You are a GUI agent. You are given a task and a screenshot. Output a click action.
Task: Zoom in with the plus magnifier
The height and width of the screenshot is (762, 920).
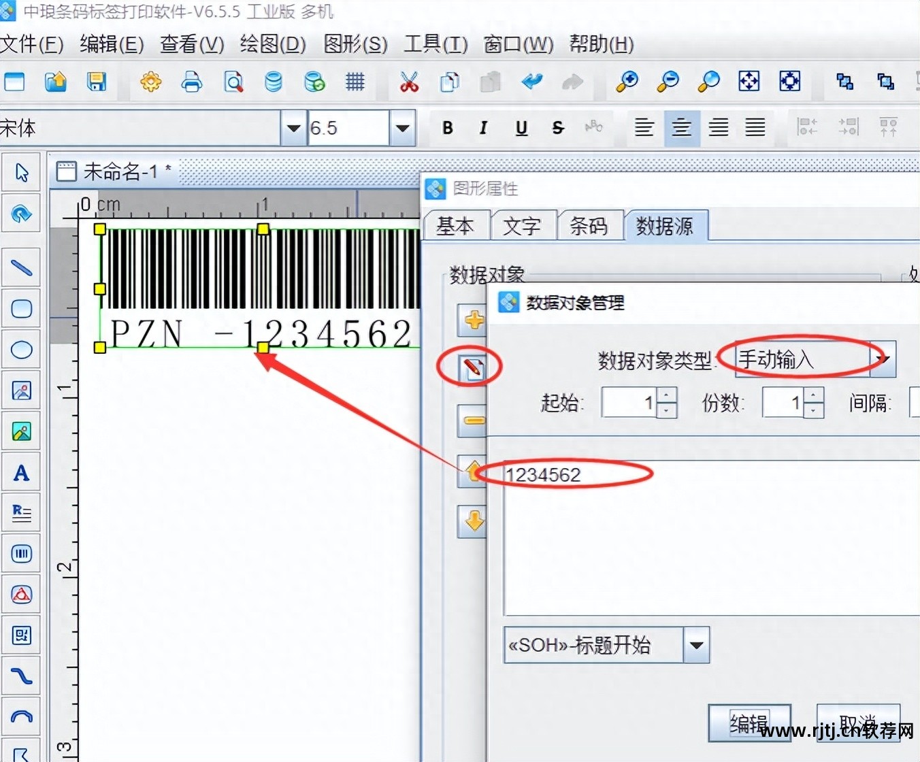[x=627, y=82]
